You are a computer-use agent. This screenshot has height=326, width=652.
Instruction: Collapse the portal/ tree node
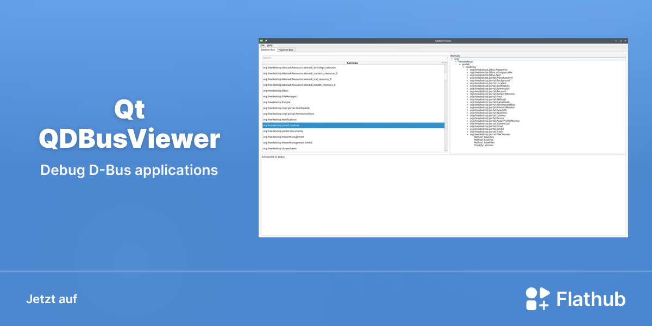(460, 64)
